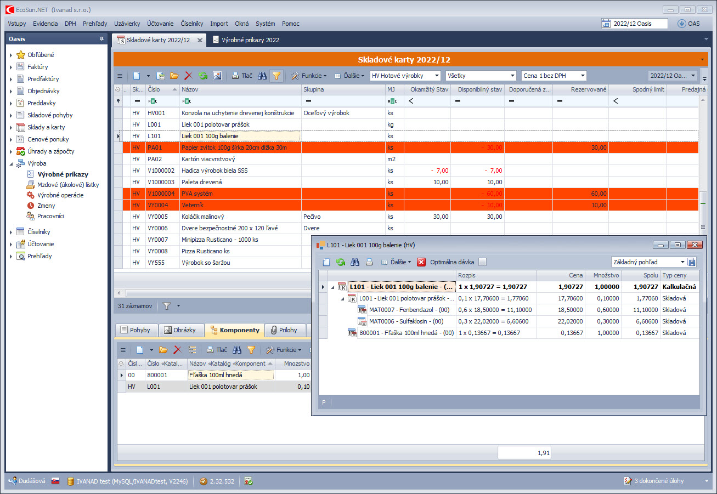Expand the Faktúry tree node in sidebar

(x=11, y=67)
